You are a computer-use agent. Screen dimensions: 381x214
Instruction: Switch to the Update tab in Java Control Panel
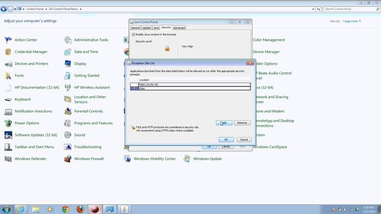(x=146, y=28)
